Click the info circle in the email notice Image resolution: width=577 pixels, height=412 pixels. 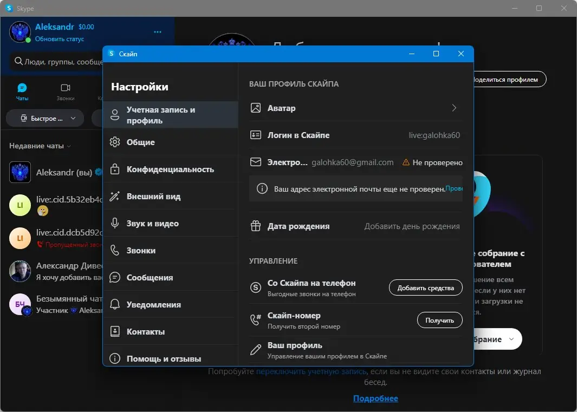(262, 189)
